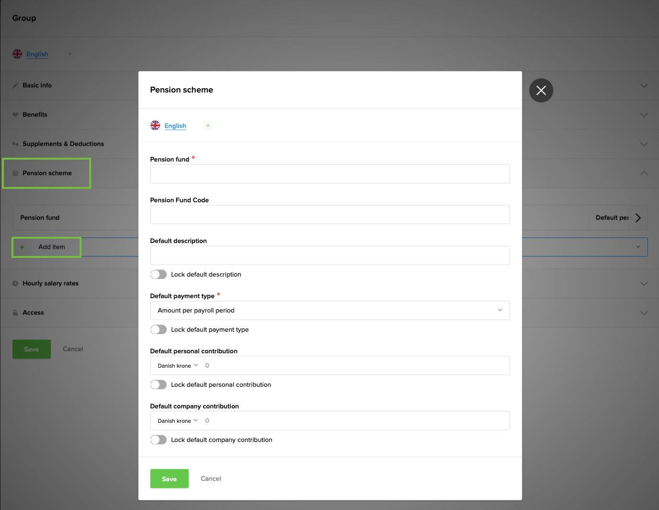Click the pencil icon beside Basic info

click(16, 85)
